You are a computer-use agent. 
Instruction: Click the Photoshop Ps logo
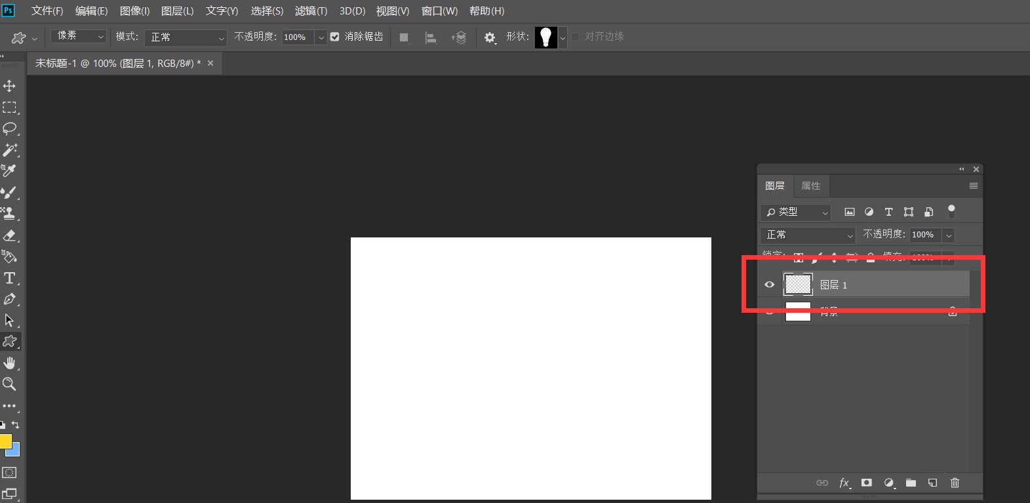tap(8, 10)
